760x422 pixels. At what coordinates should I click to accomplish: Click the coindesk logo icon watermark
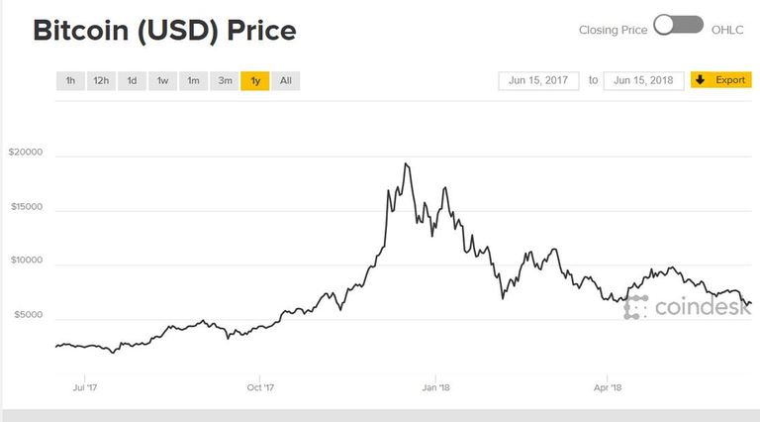636,307
